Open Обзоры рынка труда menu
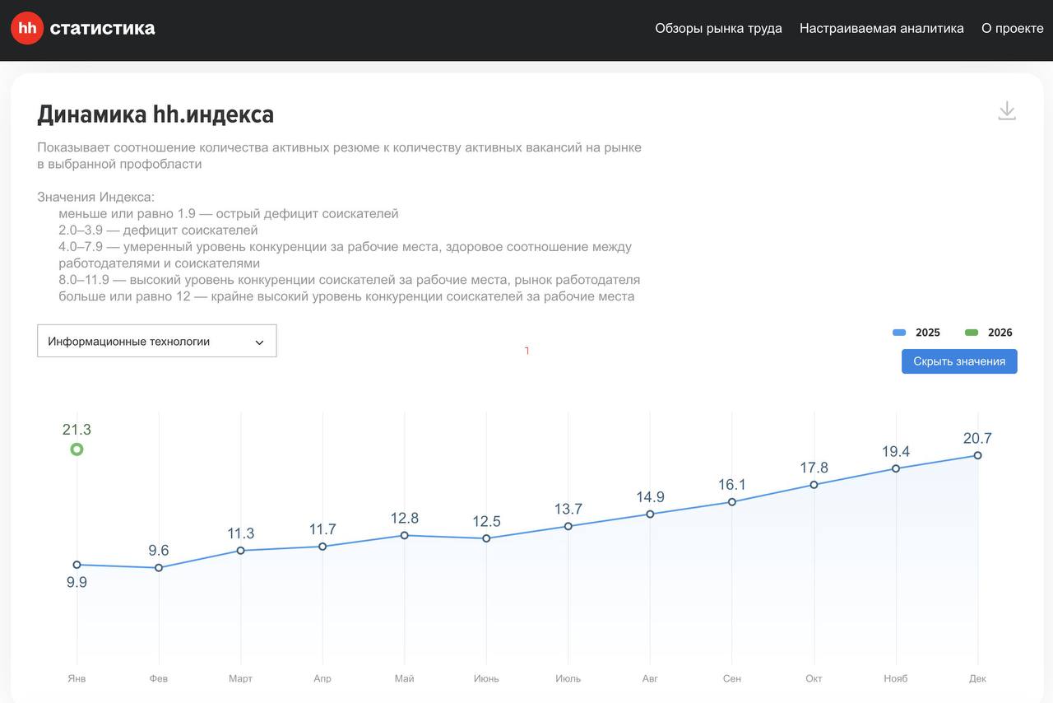Screen dimensions: 1053x703 (718, 28)
